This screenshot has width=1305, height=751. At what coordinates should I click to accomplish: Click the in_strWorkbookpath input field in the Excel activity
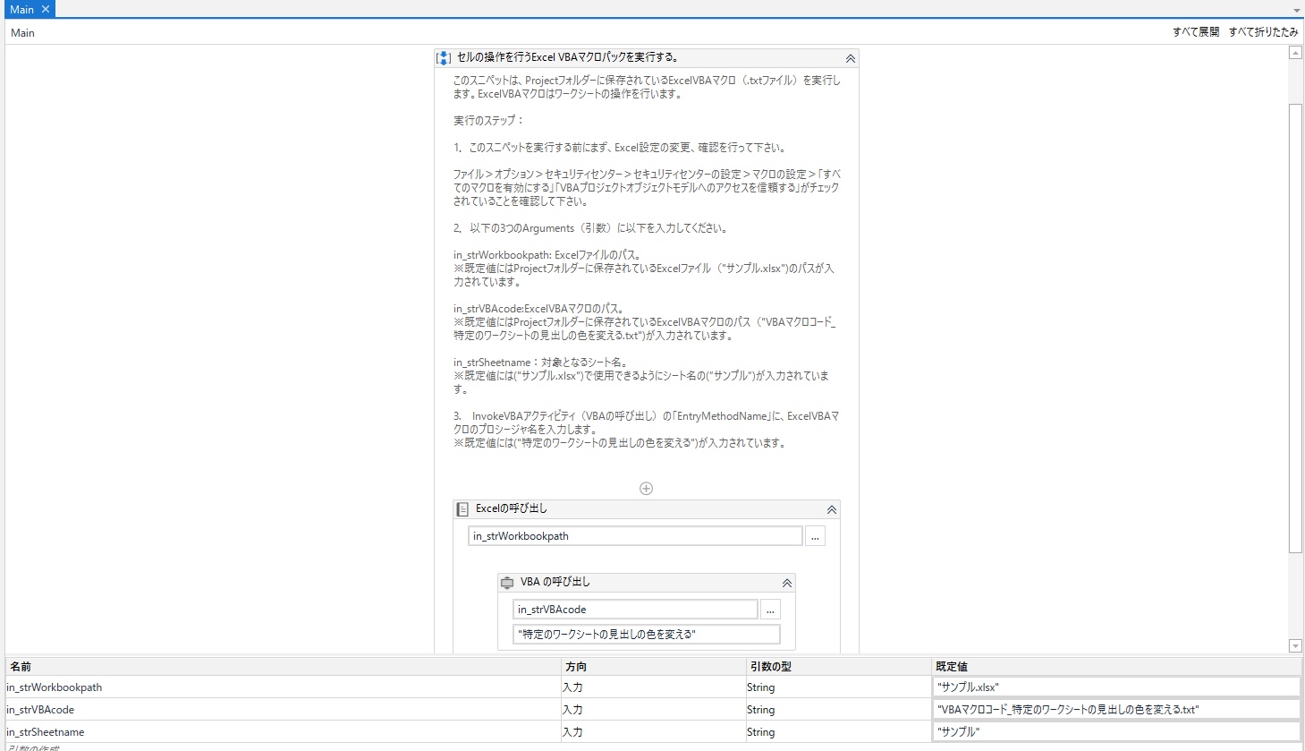point(635,536)
